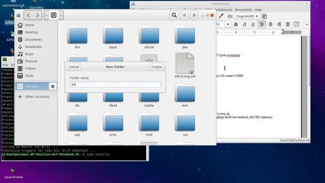Align text right in AbiWord

(279, 24)
